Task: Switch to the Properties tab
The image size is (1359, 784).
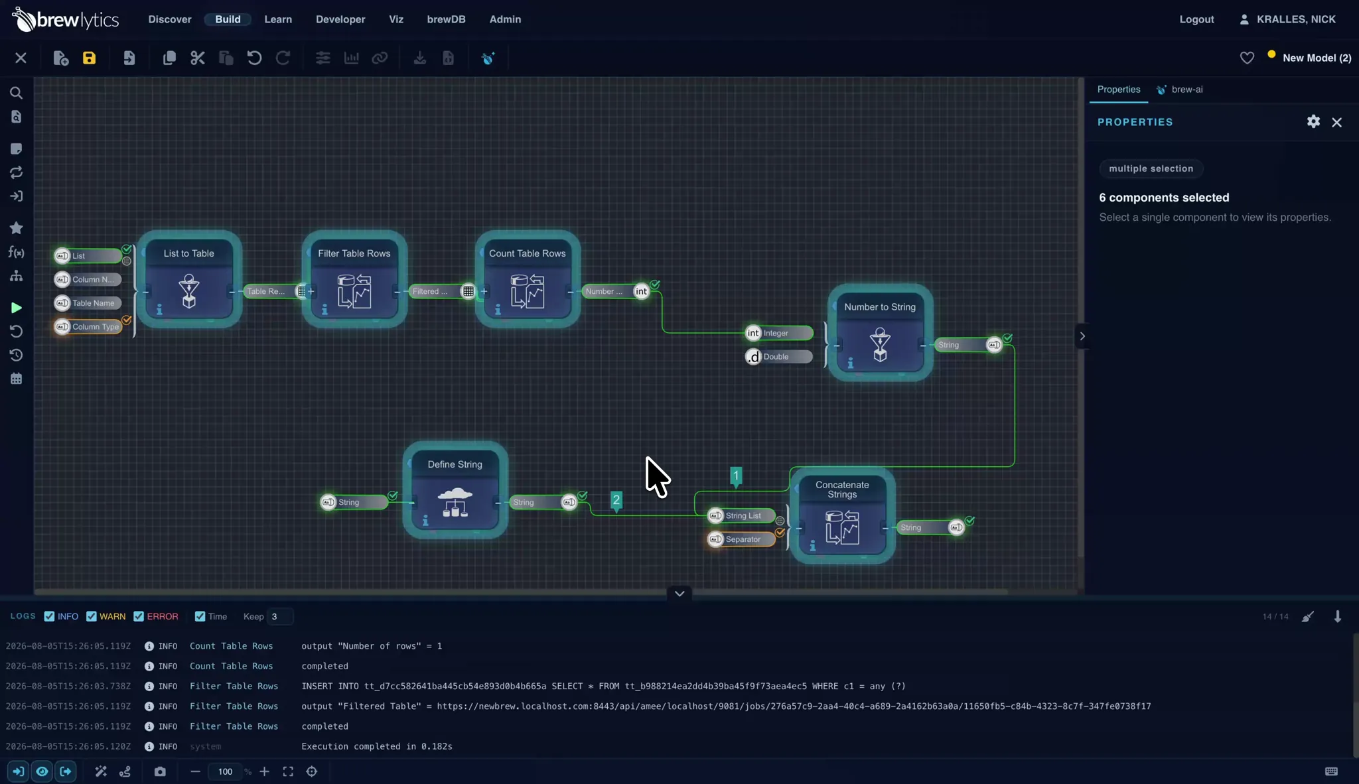Action: (x=1119, y=90)
